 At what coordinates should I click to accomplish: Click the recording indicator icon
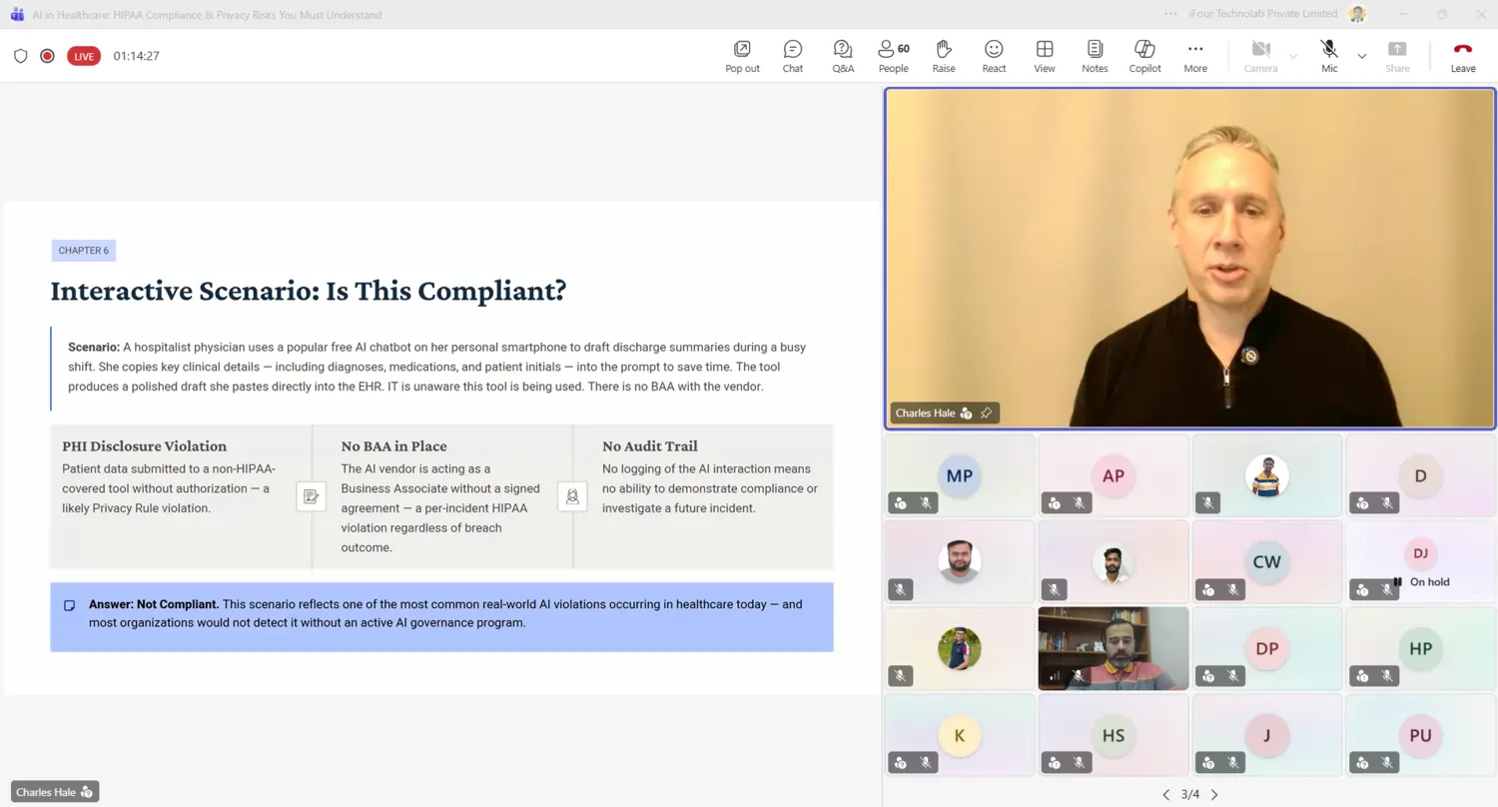click(47, 56)
